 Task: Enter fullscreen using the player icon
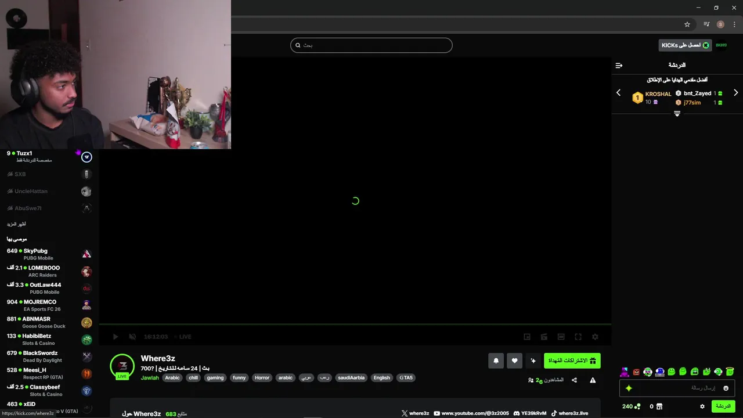[x=578, y=337]
